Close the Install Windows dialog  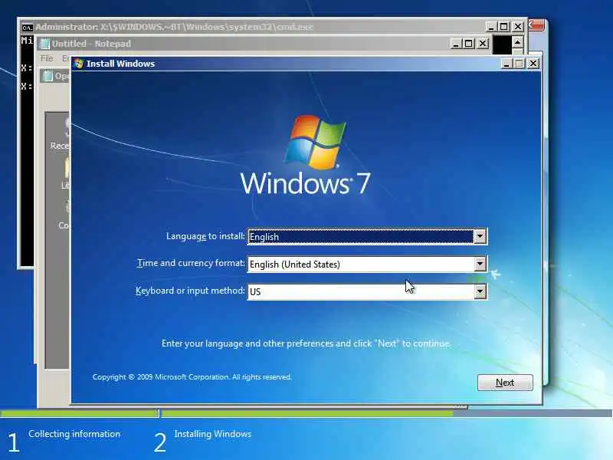click(533, 64)
